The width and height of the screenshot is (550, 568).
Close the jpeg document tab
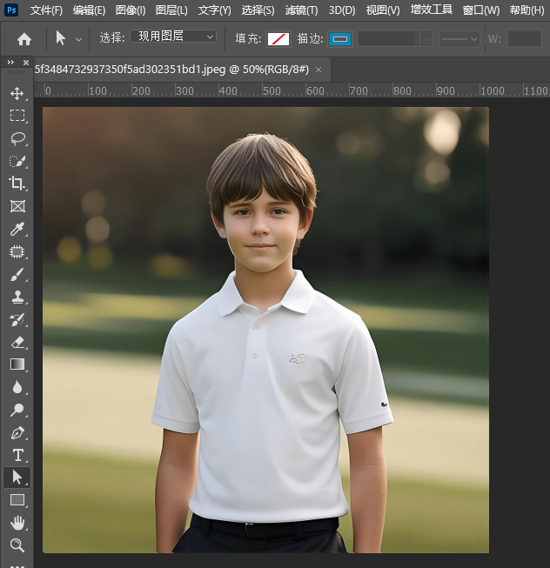pos(319,70)
